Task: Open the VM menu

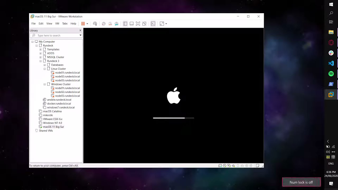Action: [x=57, y=23]
